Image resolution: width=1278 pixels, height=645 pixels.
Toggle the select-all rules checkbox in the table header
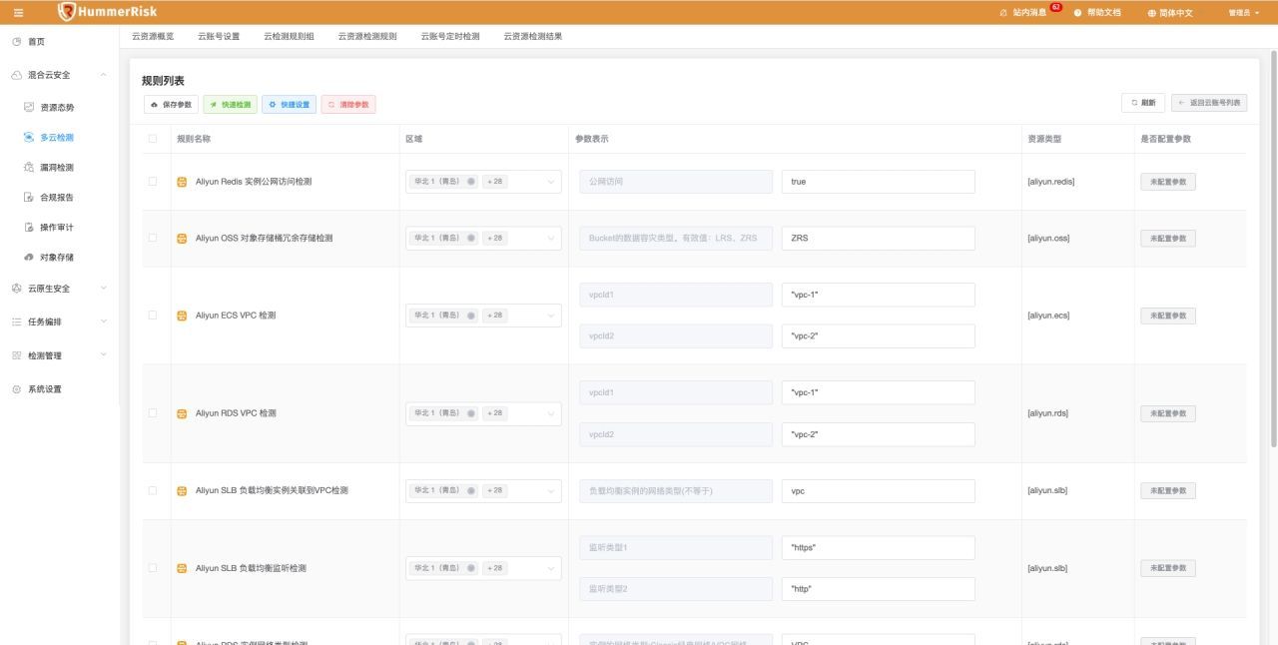point(153,139)
